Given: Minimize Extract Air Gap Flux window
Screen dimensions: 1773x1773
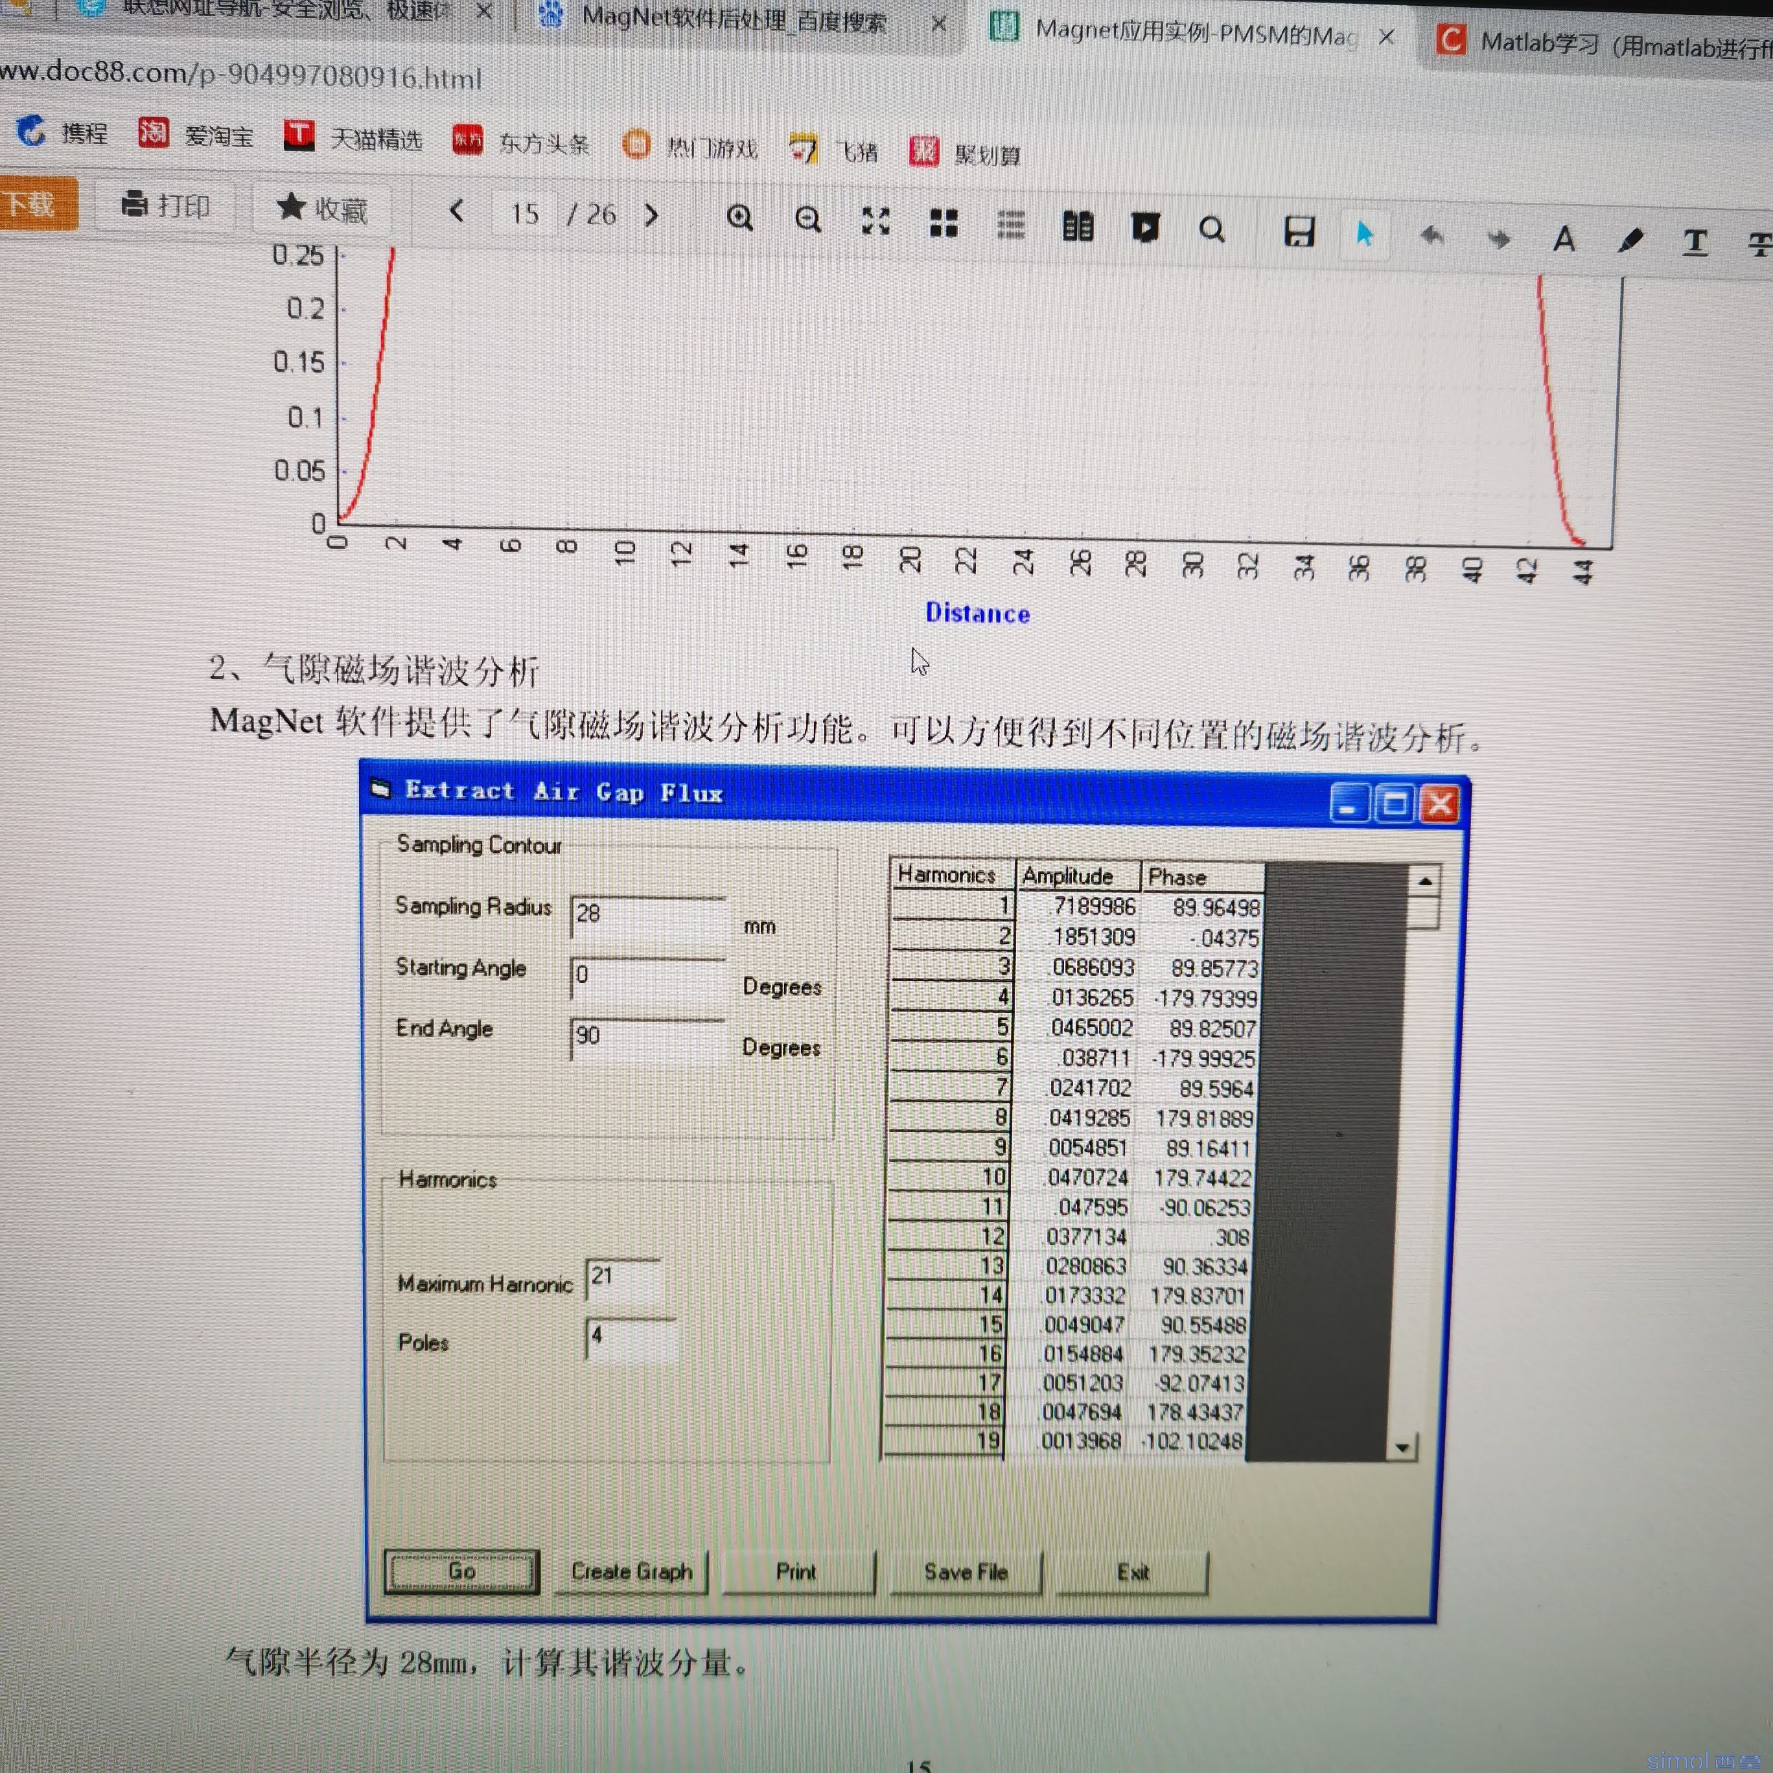Looking at the screenshot, I should tap(1349, 804).
